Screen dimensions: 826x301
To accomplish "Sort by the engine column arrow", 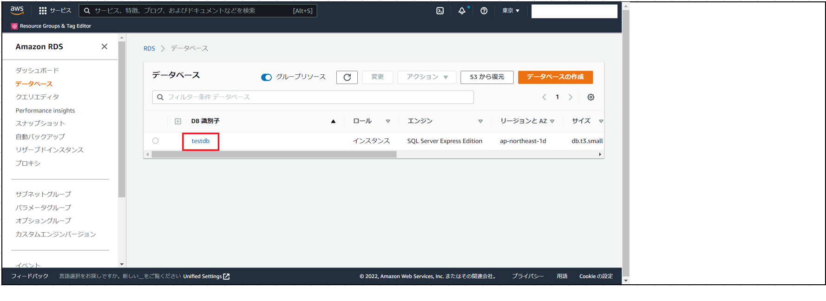I will pyautogui.click(x=480, y=121).
